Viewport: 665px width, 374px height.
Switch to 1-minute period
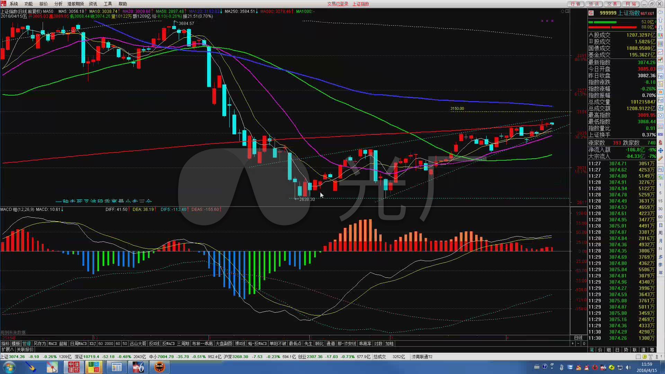(660, 185)
